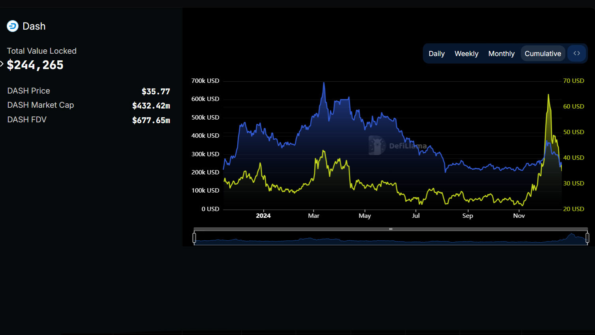Click the 100k USD axis label
595x335 pixels.
tap(205, 191)
